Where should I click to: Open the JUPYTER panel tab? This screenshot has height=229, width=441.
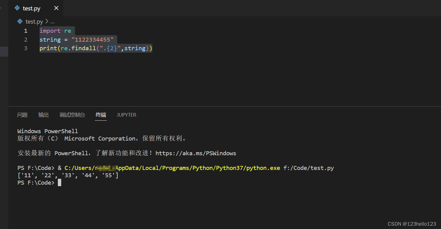click(x=126, y=115)
